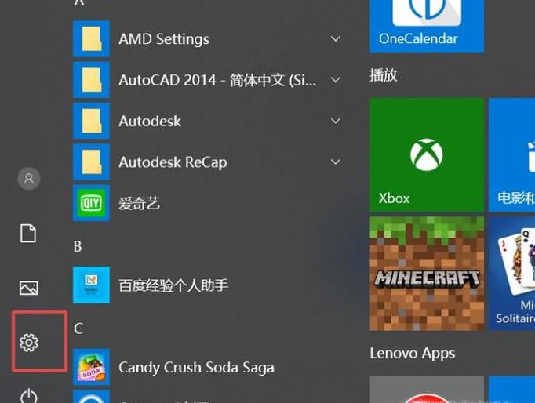Image resolution: width=535 pixels, height=403 pixels.
Task: Select the Candy Crush Soda Saga label
Action: [x=196, y=368]
